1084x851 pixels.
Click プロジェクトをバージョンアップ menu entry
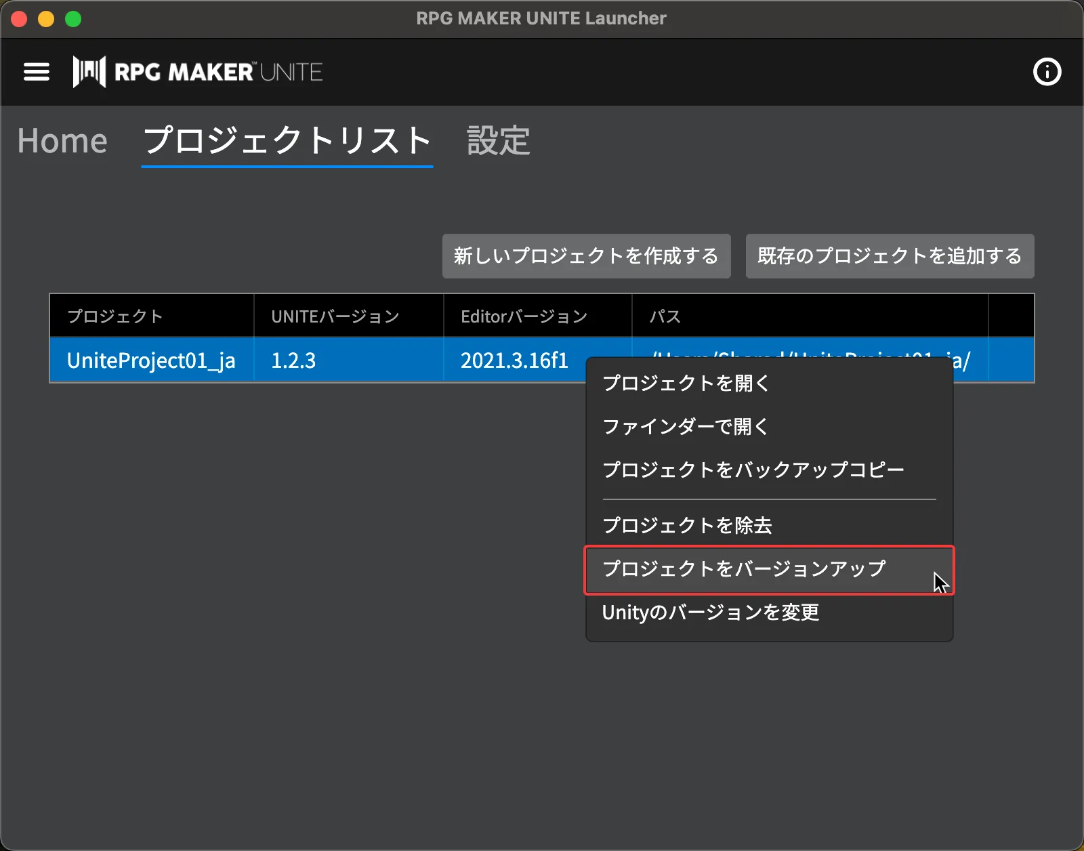point(744,569)
